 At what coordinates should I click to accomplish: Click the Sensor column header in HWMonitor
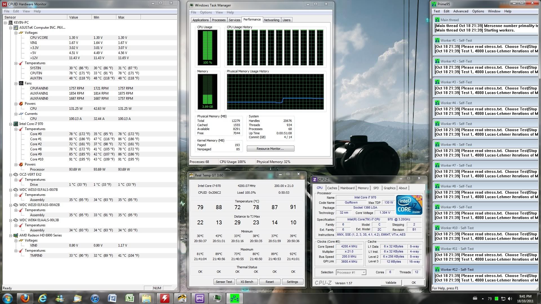point(35,17)
